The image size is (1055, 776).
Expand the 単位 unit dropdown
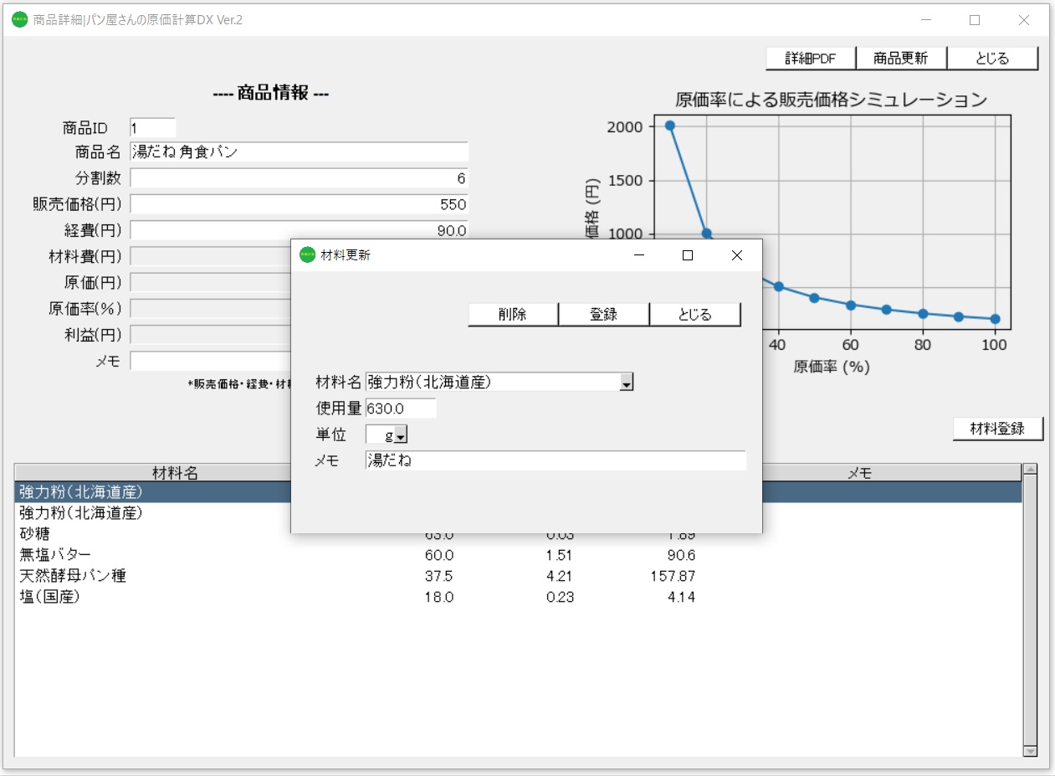pyautogui.click(x=400, y=436)
